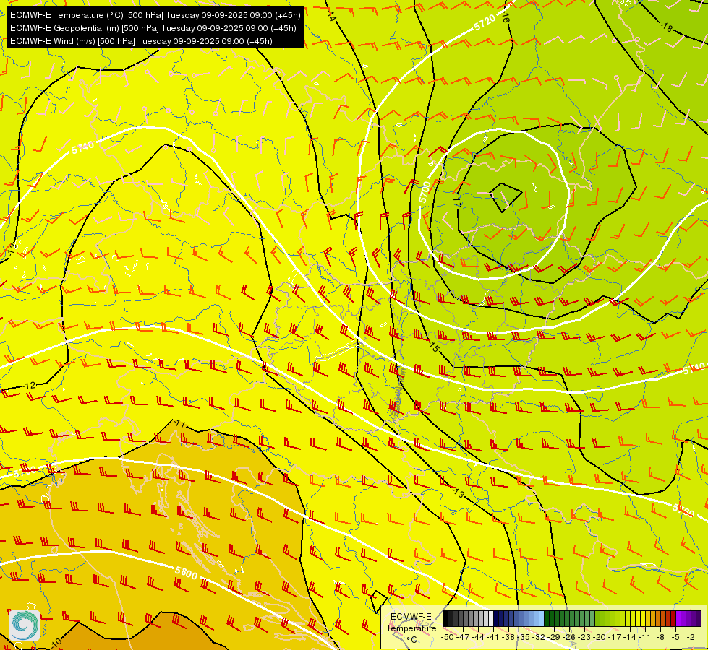Click the -35 legend tick label
Image resolution: width=708 pixels, height=650 pixels.
(x=524, y=637)
